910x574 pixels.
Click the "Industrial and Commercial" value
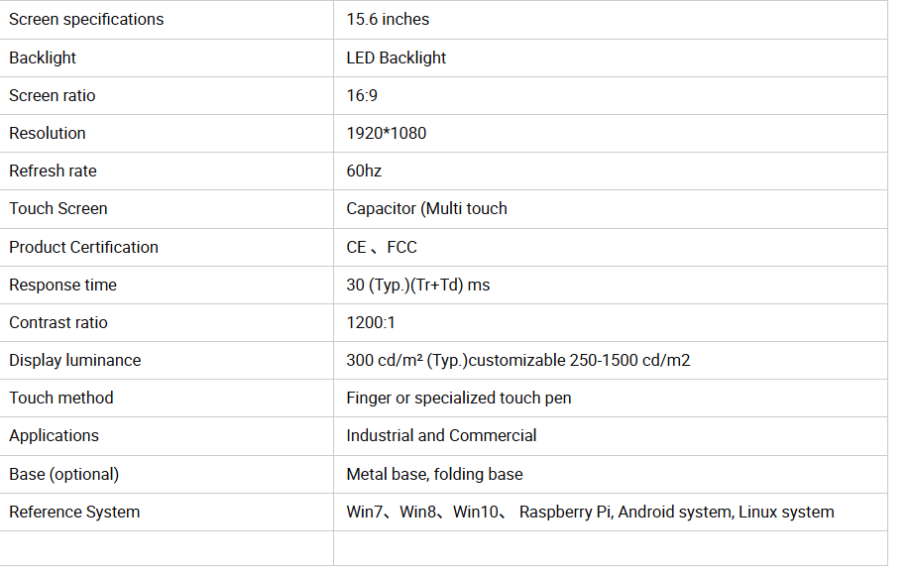click(441, 435)
